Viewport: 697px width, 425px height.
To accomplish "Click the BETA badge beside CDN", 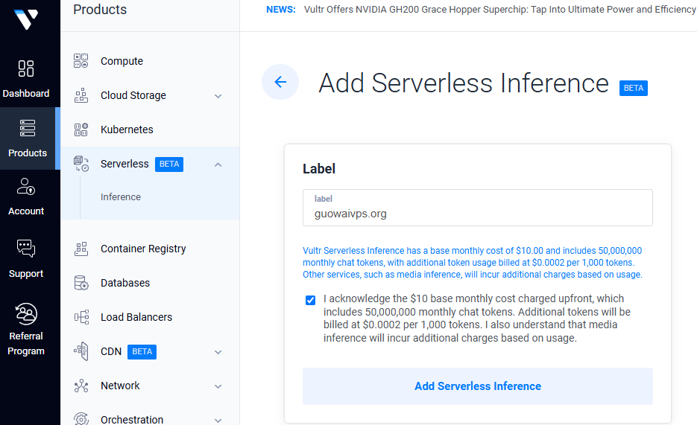I will (x=142, y=352).
